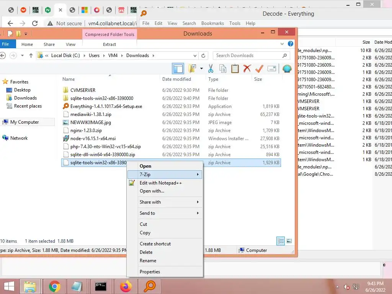
Task: Select Recent places in sidebar
Action: 28,106
